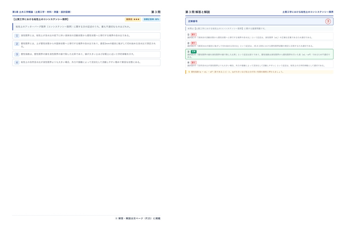Click the ② numeral in the explanation list
The image size is (346, 244).
189,43
